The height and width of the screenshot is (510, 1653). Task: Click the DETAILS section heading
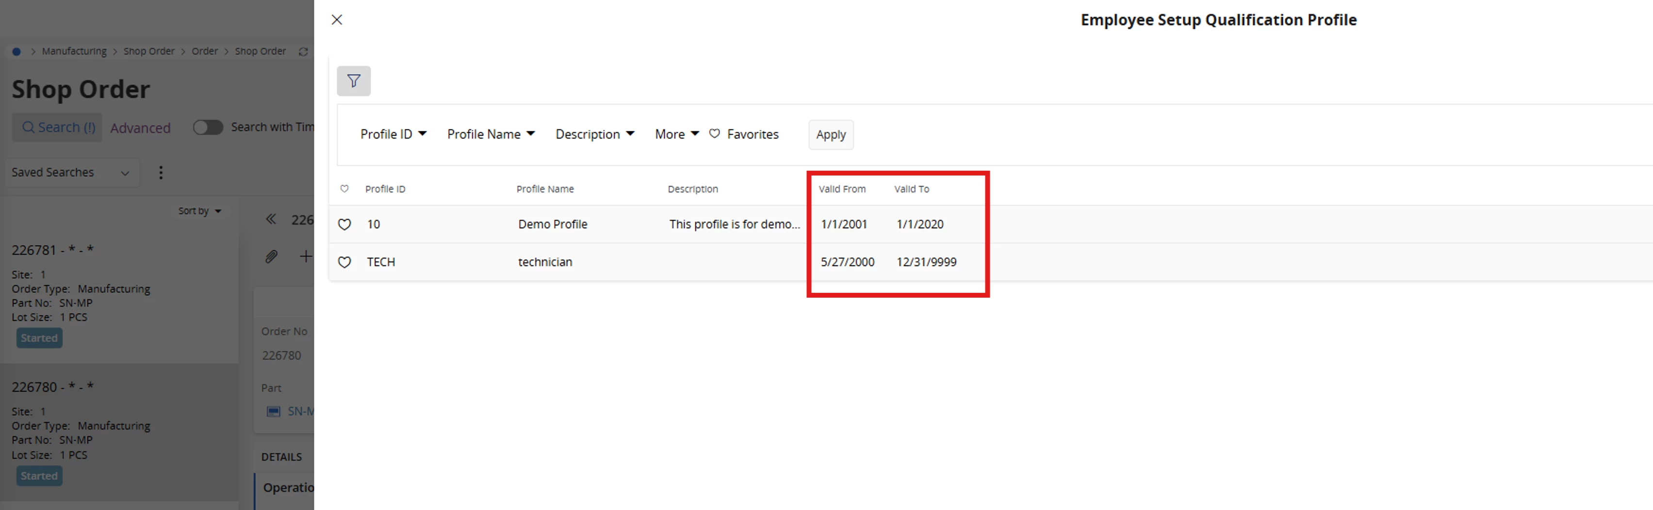point(281,457)
